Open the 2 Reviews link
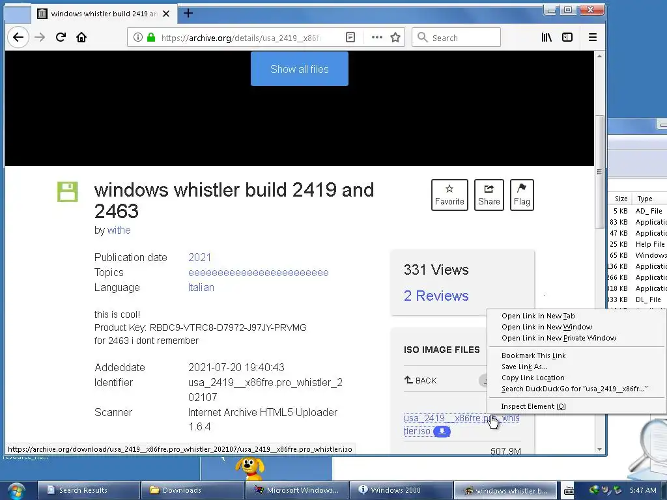 click(x=436, y=296)
